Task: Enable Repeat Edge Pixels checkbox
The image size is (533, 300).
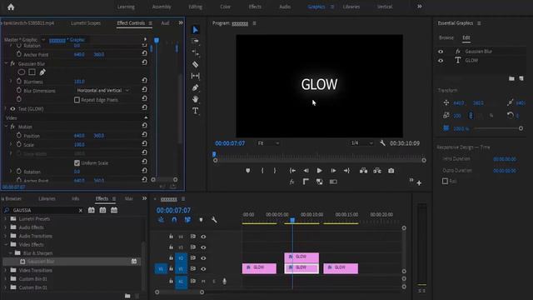Action: pyautogui.click(x=77, y=100)
